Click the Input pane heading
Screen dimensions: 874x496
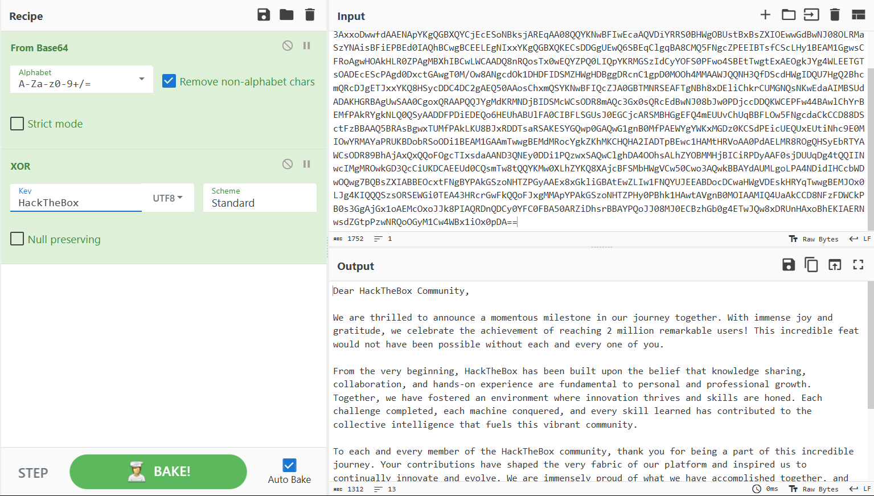(351, 16)
